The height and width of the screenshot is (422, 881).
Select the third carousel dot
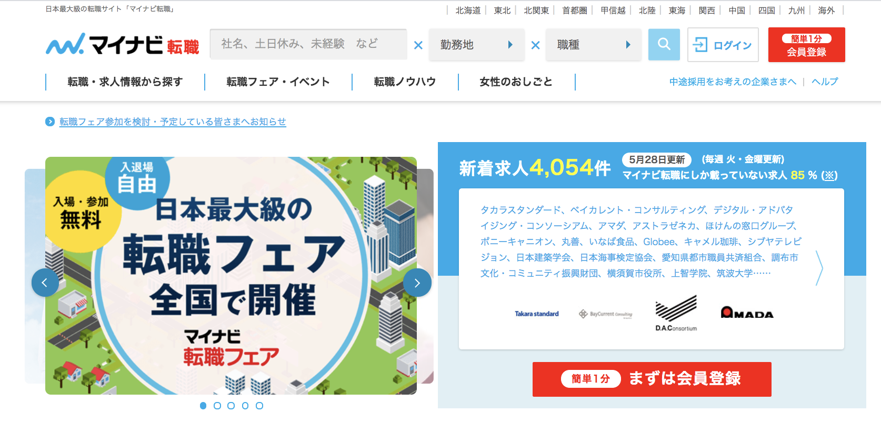[x=231, y=406]
